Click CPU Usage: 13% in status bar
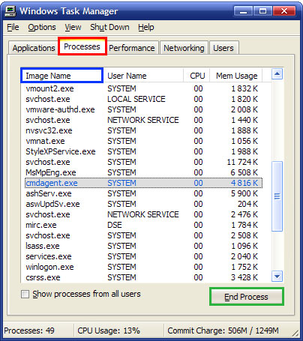The height and width of the screenshot is (341, 303). click(109, 331)
